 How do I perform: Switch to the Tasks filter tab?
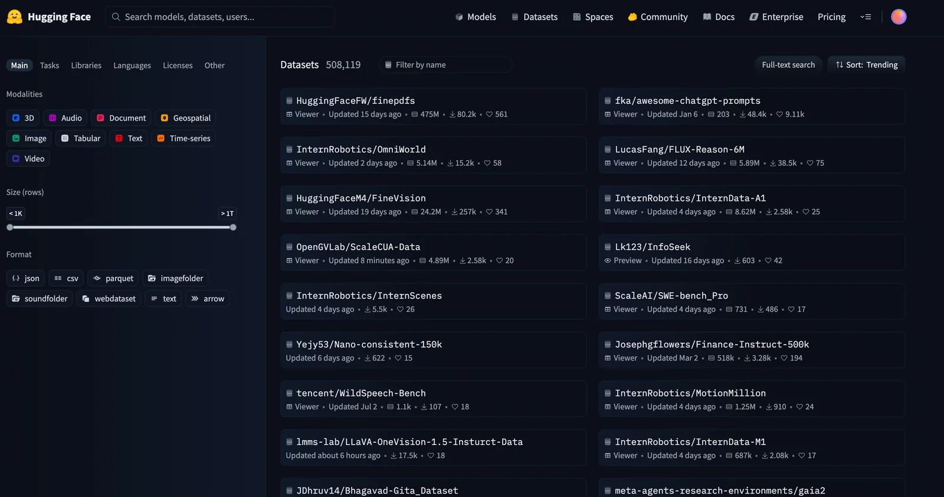point(50,66)
